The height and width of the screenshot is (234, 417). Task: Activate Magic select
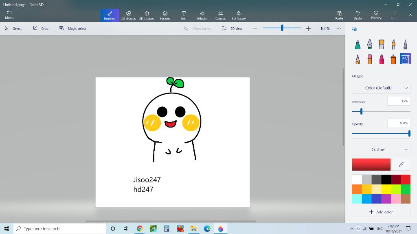point(72,28)
